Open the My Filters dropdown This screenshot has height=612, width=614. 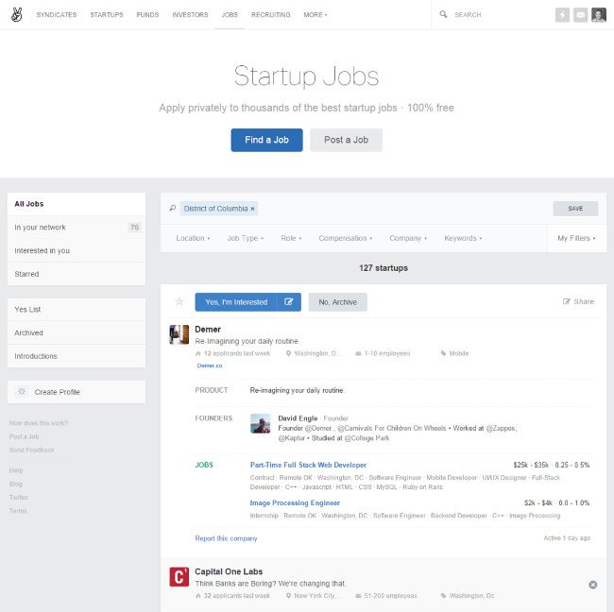click(576, 238)
